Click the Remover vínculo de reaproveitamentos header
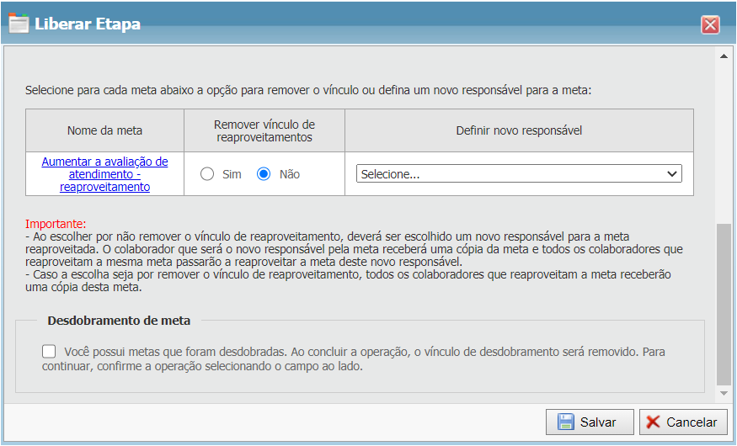This screenshot has width=737, height=446. click(x=264, y=130)
